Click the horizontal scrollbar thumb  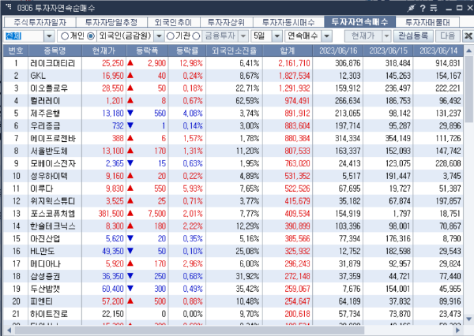[x=190, y=330]
